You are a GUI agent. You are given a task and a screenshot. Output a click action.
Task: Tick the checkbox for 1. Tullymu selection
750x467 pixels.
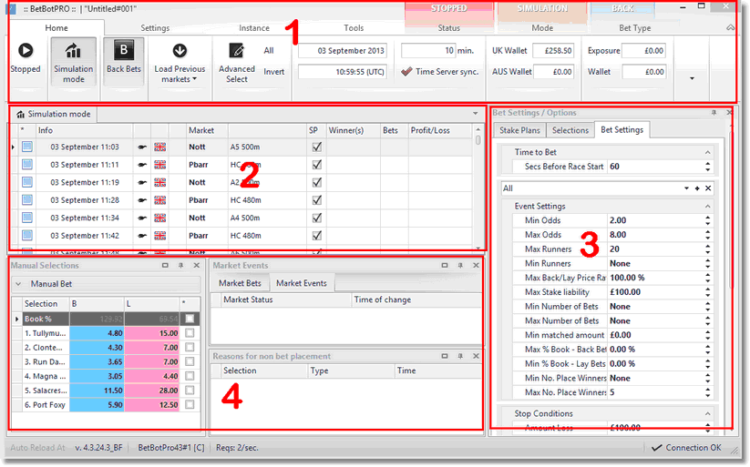(190, 334)
